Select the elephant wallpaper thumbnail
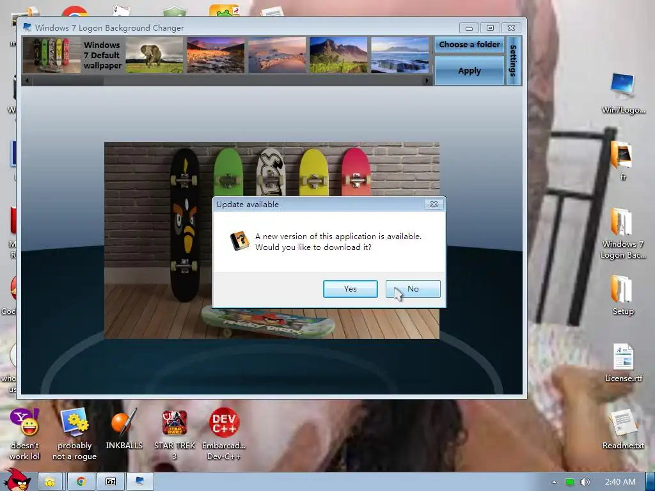 pyautogui.click(x=154, y=55)
